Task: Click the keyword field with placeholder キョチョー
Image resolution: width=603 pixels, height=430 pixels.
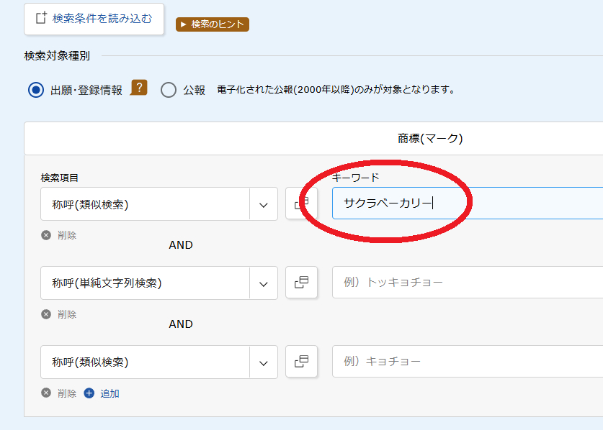Action: pos(468,361)
